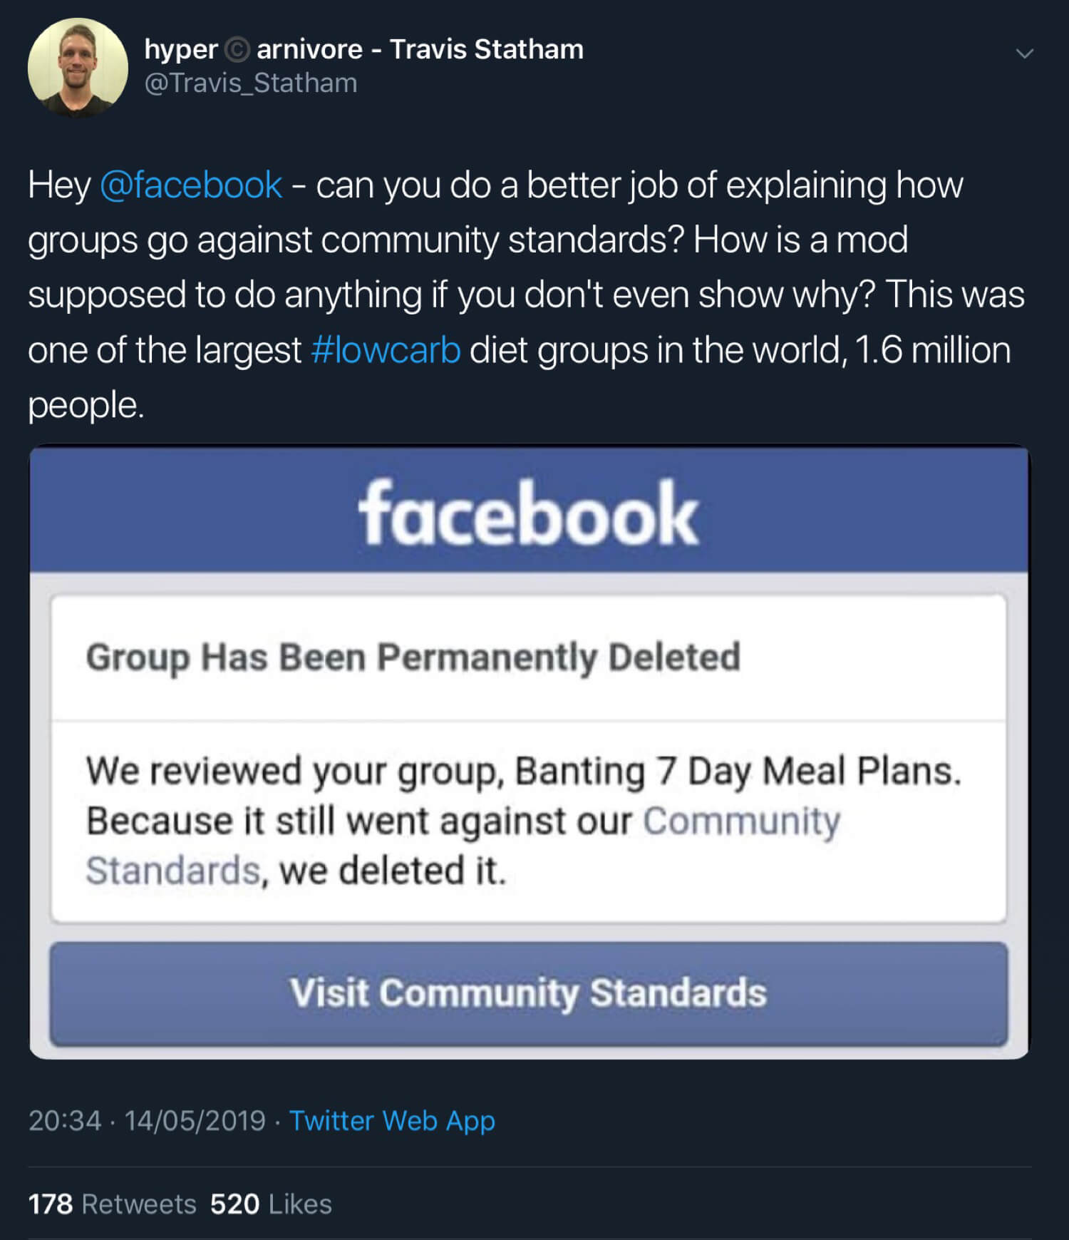View the 178 Retweets list
Viewport: 1069px width, 1240px height.
tap(113, 1204)
